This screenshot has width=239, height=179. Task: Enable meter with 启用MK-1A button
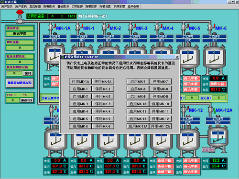80,81
